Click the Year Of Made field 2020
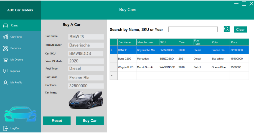This screenshot has width=254, height=133. [x=86, y=61]
